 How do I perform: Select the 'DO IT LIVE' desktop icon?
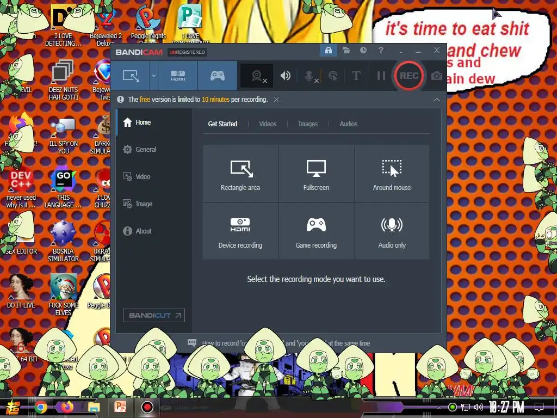pyautogui.click(x=21, y=292)
